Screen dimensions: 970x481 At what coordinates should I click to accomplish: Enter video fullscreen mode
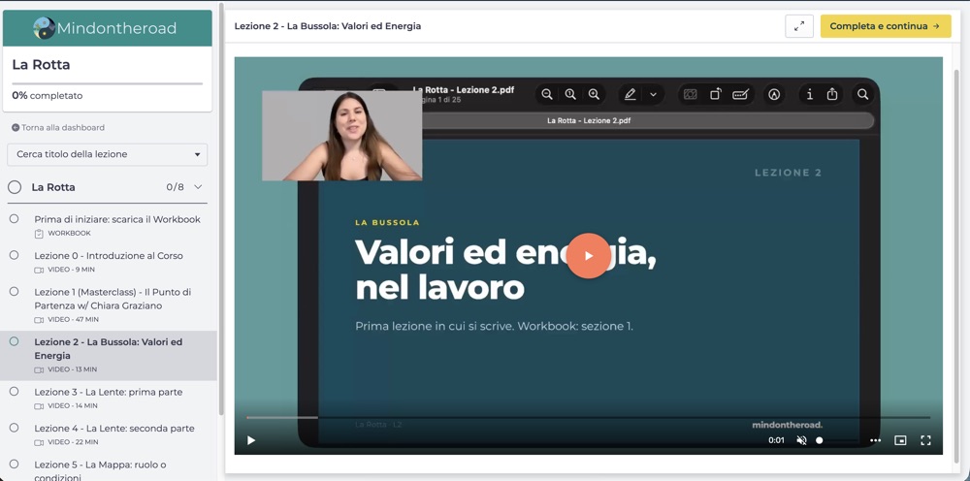[x=925, y=440]
